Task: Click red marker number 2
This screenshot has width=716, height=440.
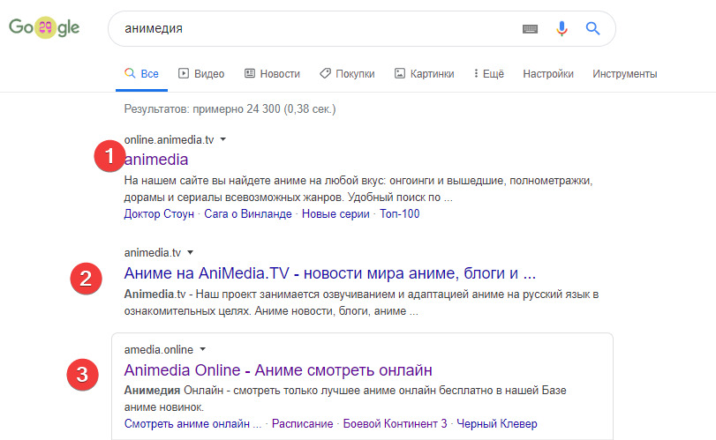Action: click(86, 279)
